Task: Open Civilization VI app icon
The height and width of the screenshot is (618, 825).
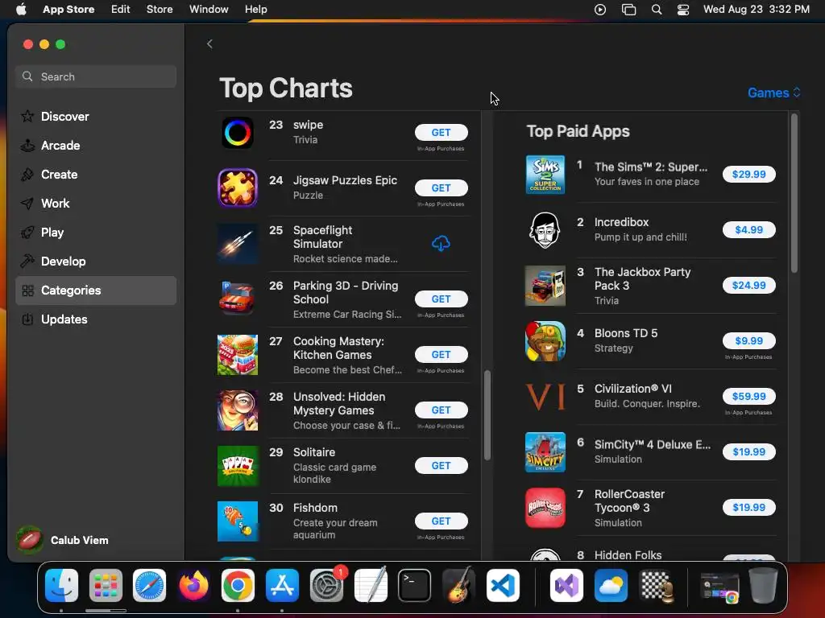Action: pos(545,397)
